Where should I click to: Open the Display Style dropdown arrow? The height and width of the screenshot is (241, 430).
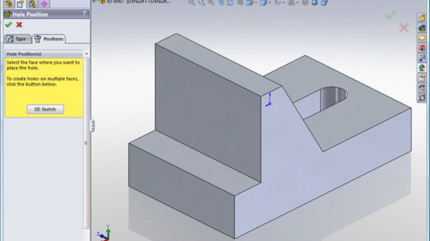(x=270, y=3)
